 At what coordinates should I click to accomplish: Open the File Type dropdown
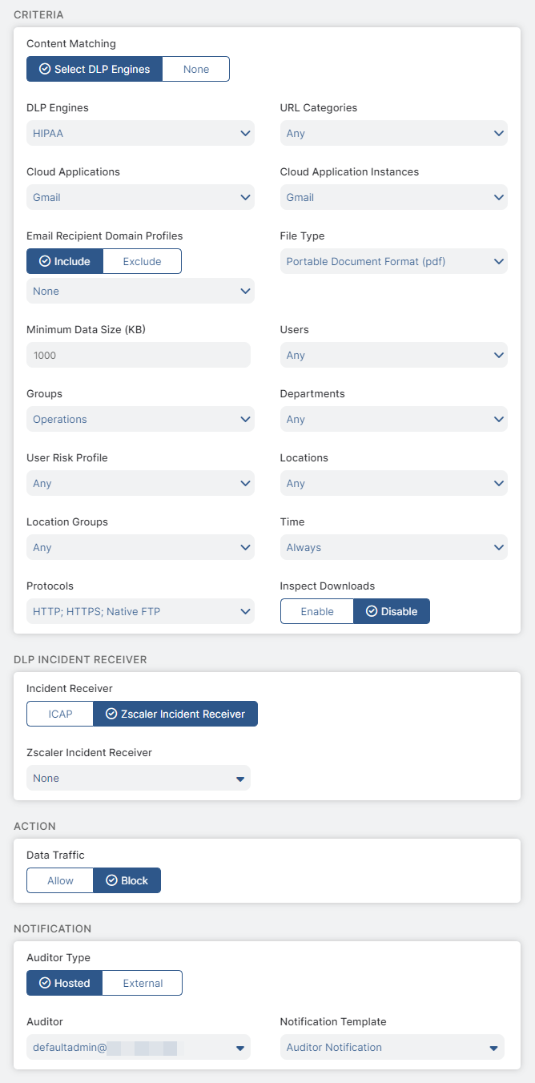[393, 261]
